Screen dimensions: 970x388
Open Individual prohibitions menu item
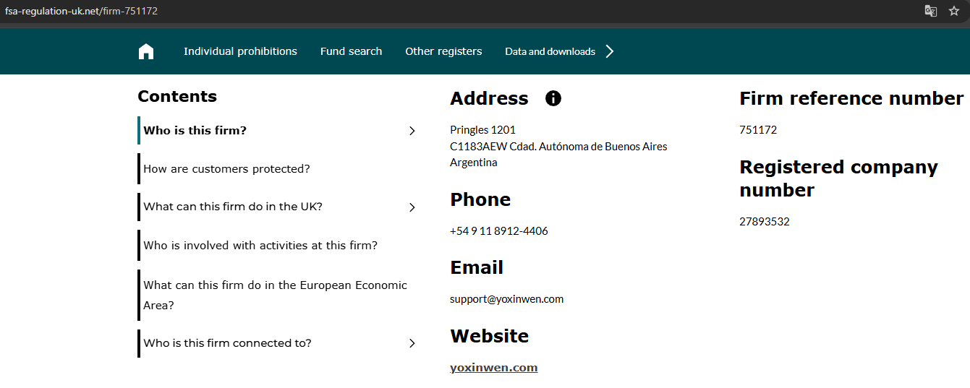pos(240,51)
